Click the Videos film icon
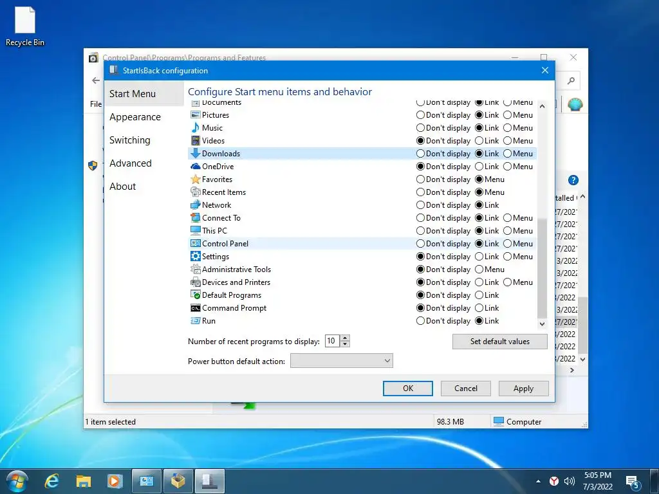This screenshot has height=494, width=659. (x=195, y=140)
